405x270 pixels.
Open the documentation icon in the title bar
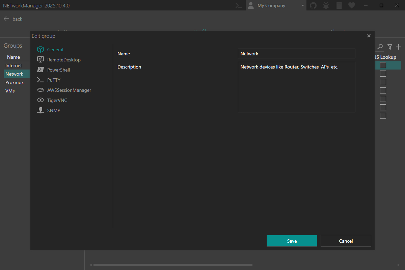[x=339, y=5]
